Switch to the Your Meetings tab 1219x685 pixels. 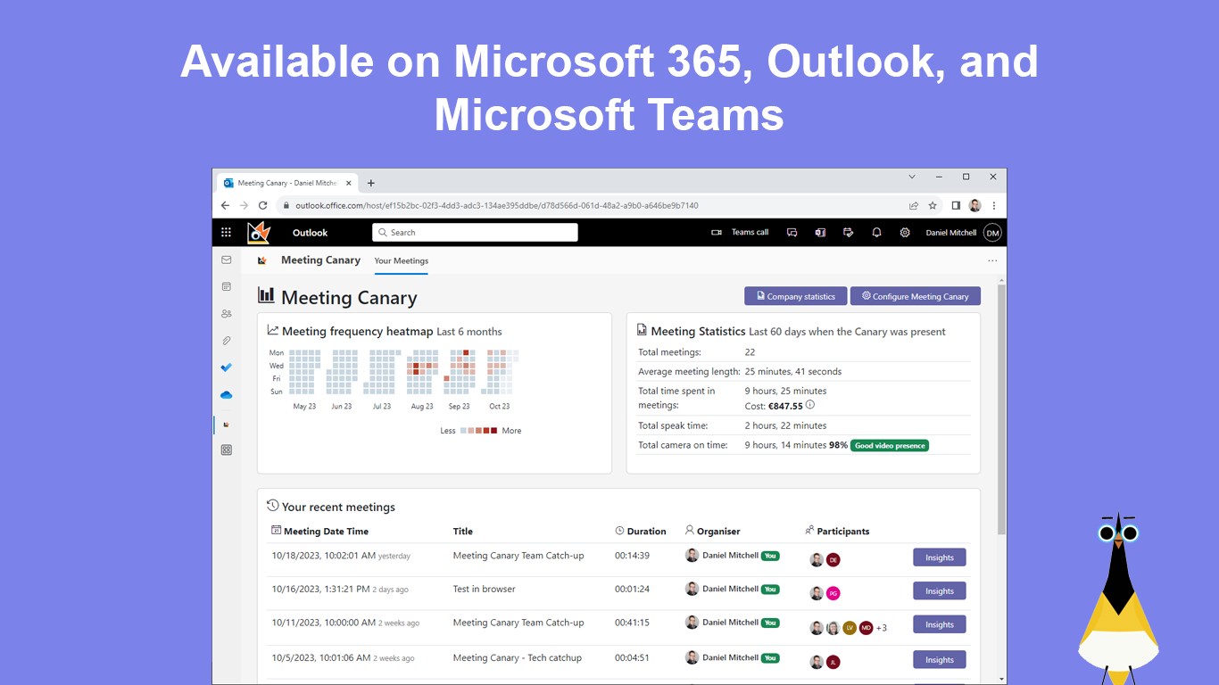(402, 260)
